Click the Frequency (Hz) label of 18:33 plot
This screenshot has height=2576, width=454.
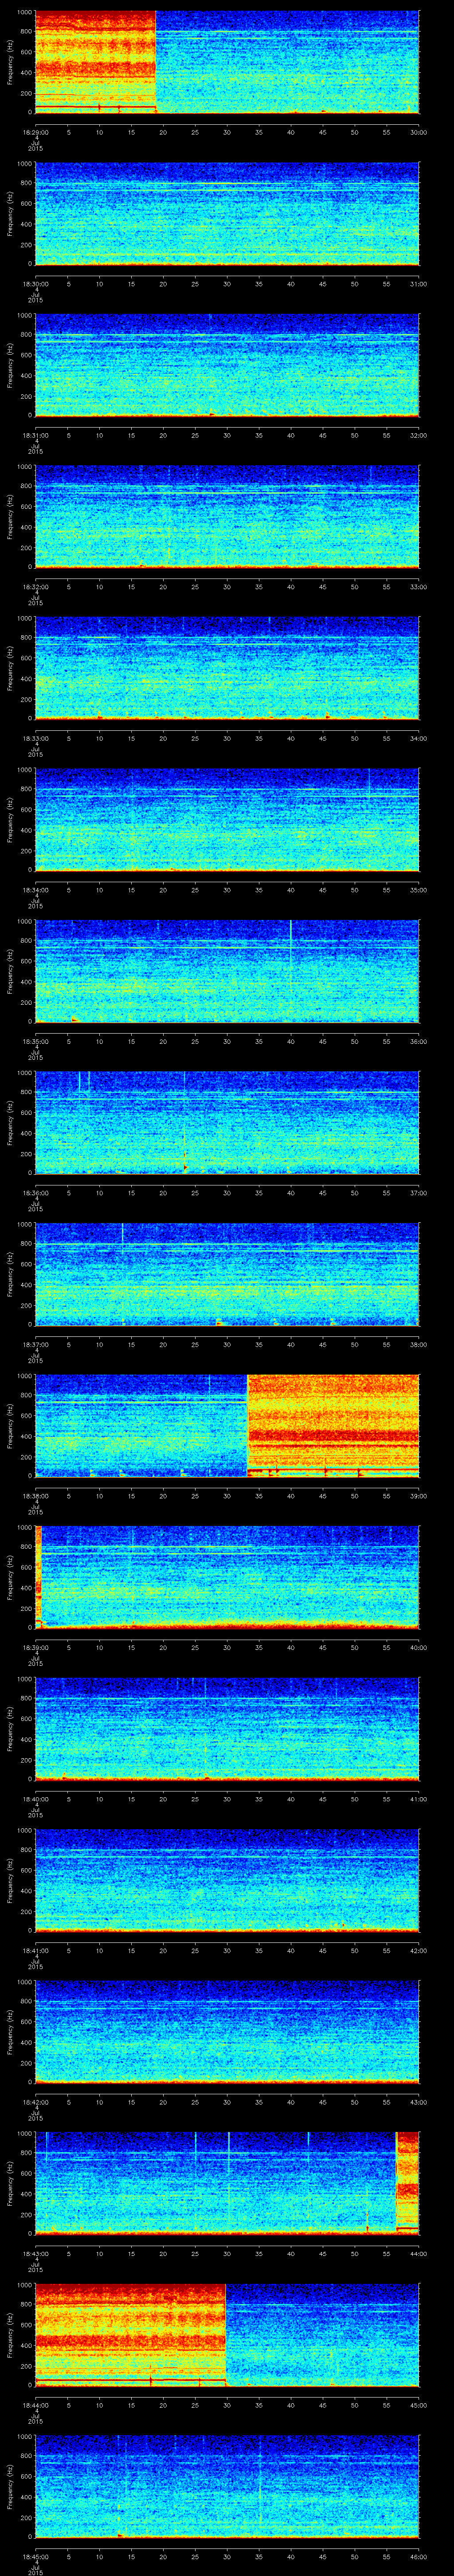pyautogui.click(x=10, y=668)
